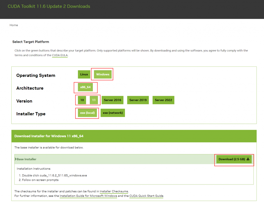
Task: Click the Installation Instructions text
Action: (x=34, y=169)
